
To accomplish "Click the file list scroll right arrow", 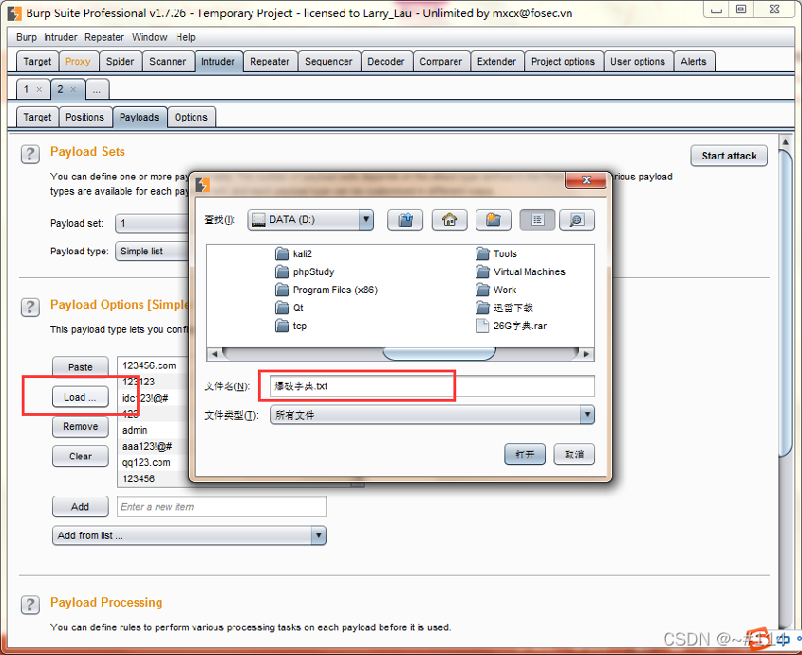I will point(587,354).
